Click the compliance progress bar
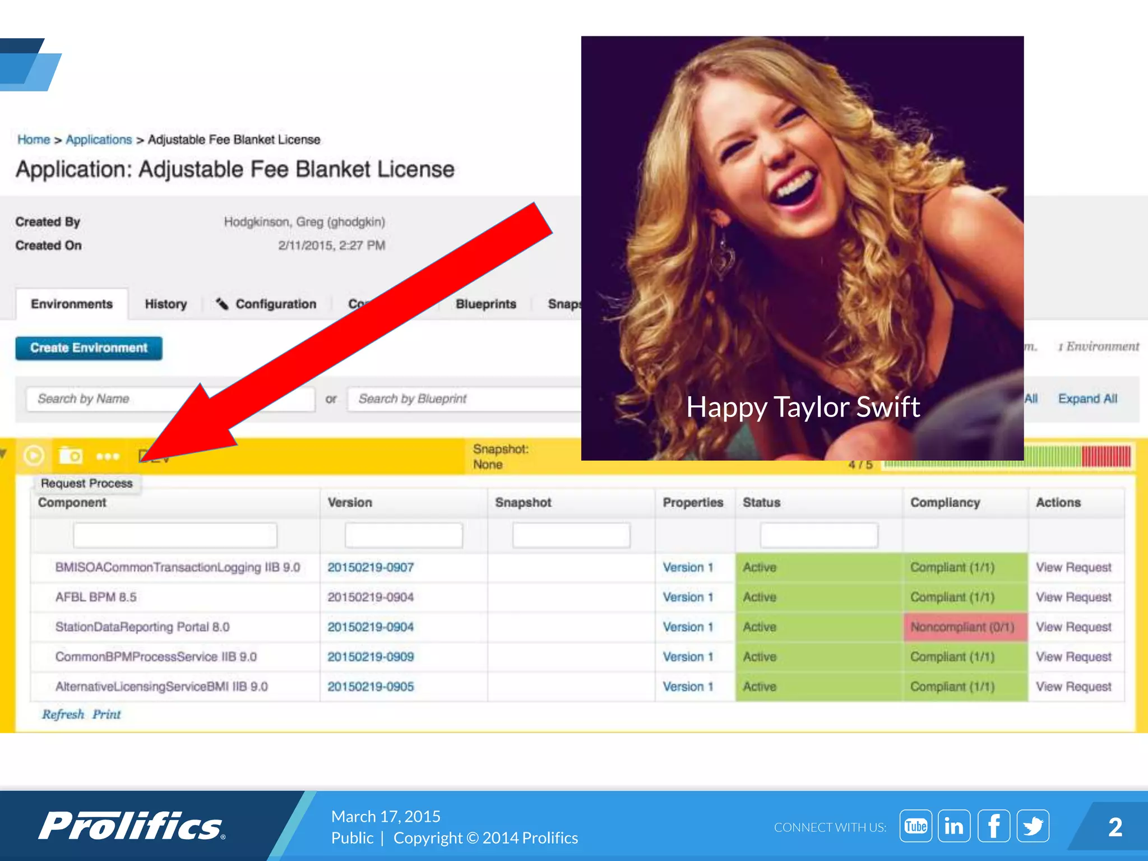This screenshot has width=1148, height=861. click(1076, 456)
